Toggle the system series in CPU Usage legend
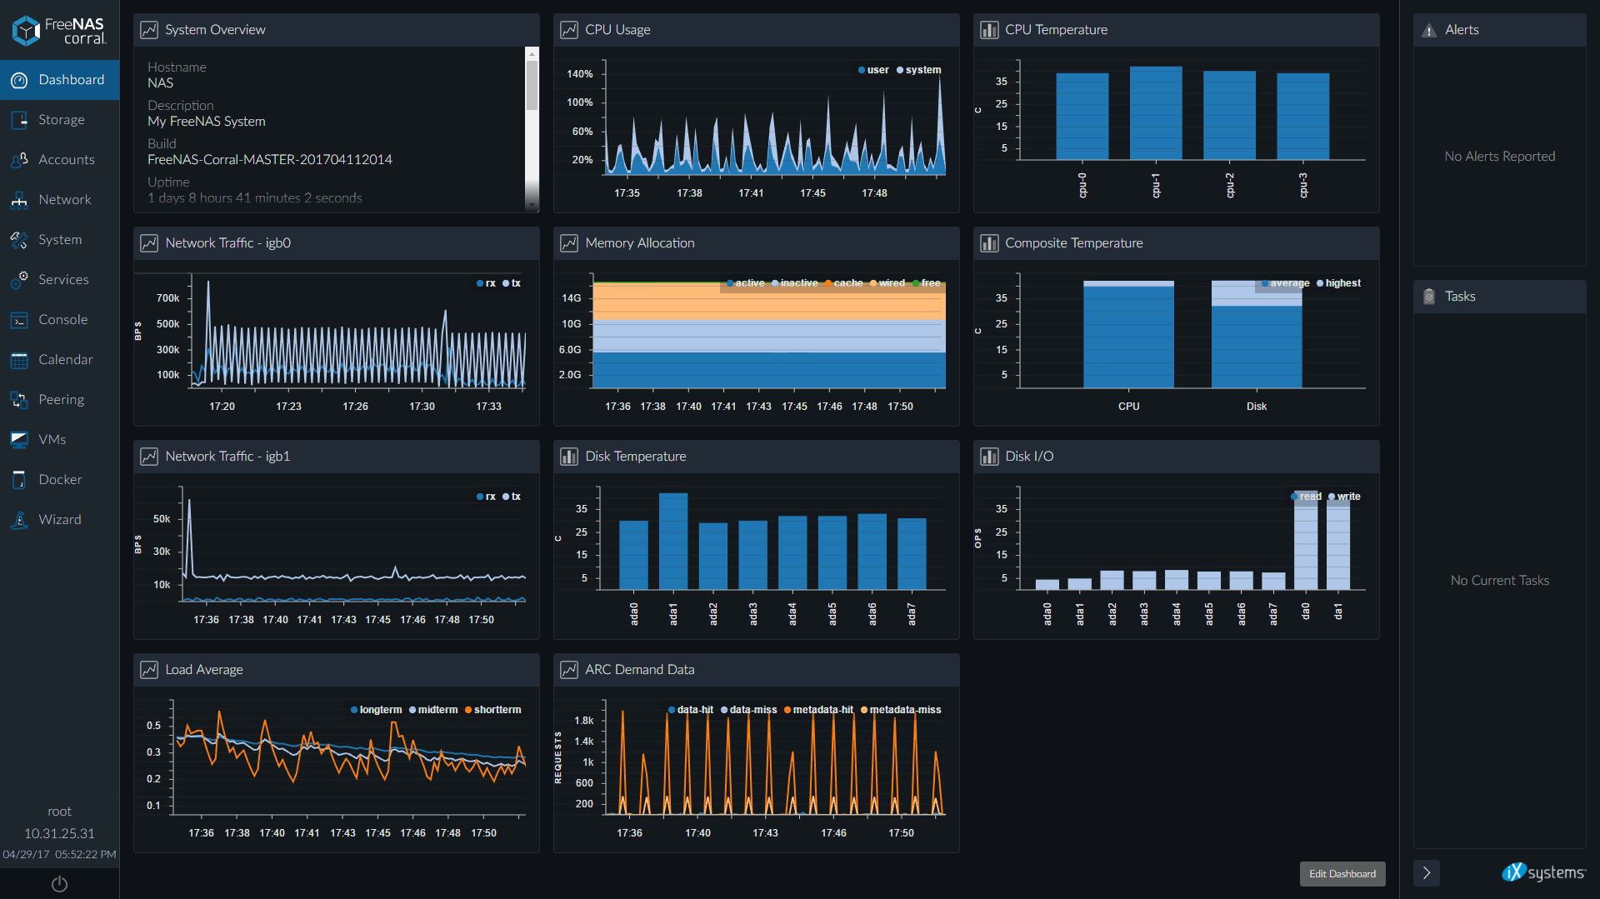Image resolution: width=1600 pixels, height=899 pixels. tap(918, 70)
